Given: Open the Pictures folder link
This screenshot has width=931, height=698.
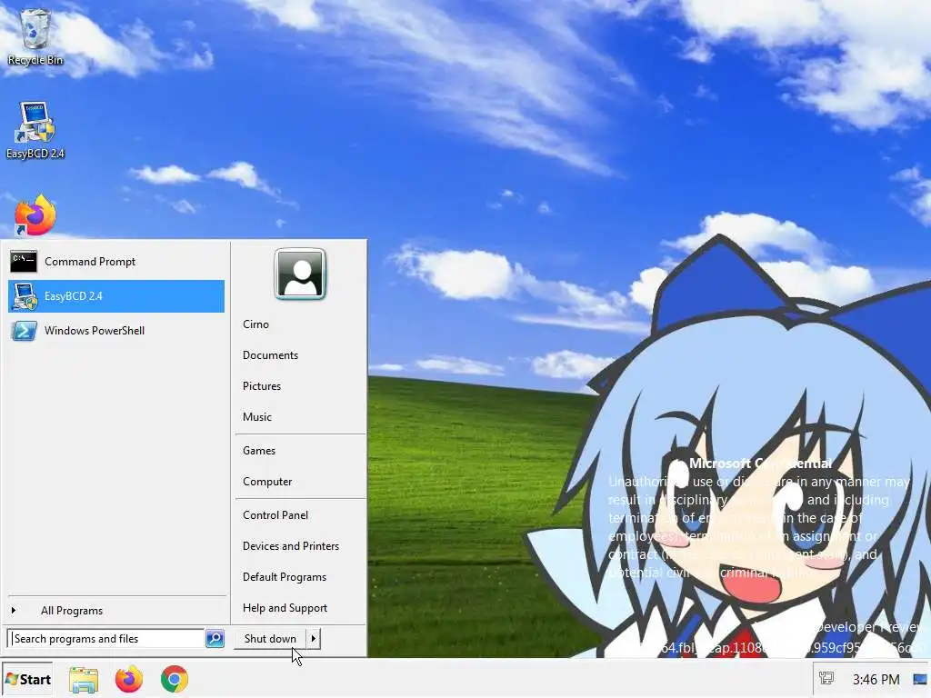Looking at the screenshot, I should 262,385.
